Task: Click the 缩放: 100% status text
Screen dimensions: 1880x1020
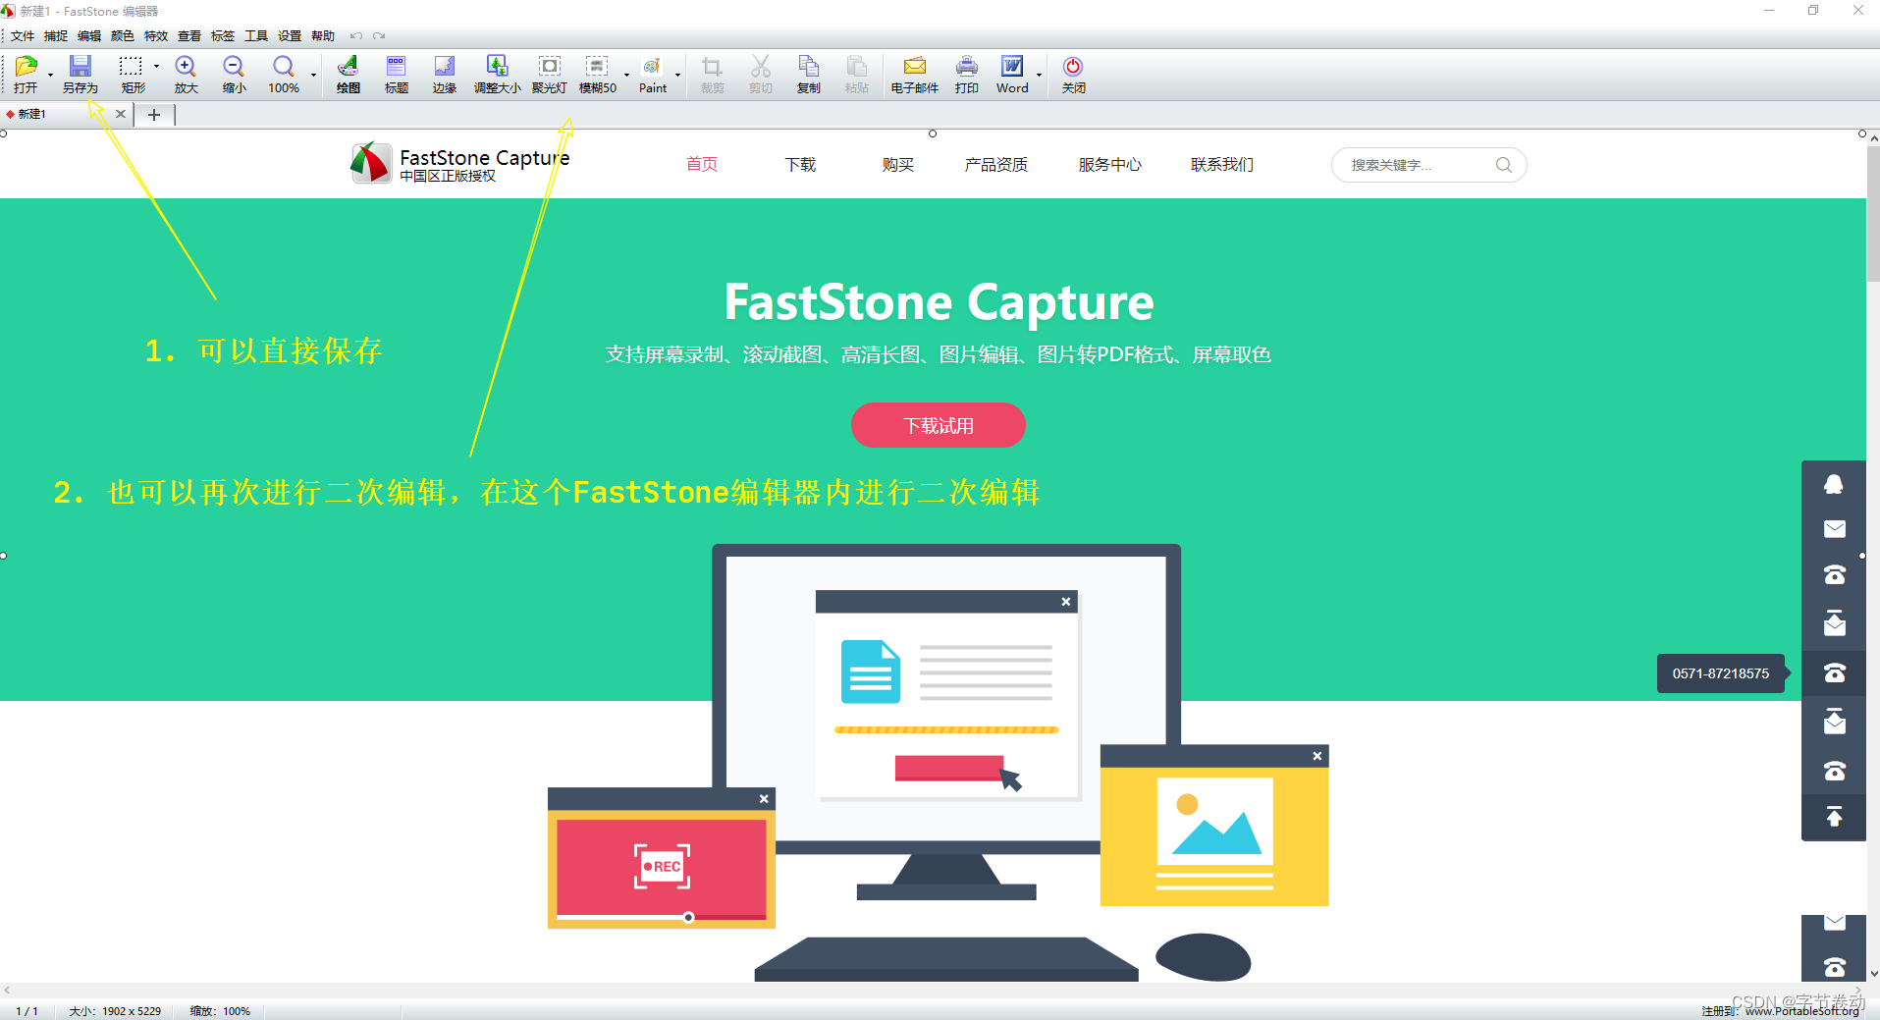Action: (x=220, y=1011)
